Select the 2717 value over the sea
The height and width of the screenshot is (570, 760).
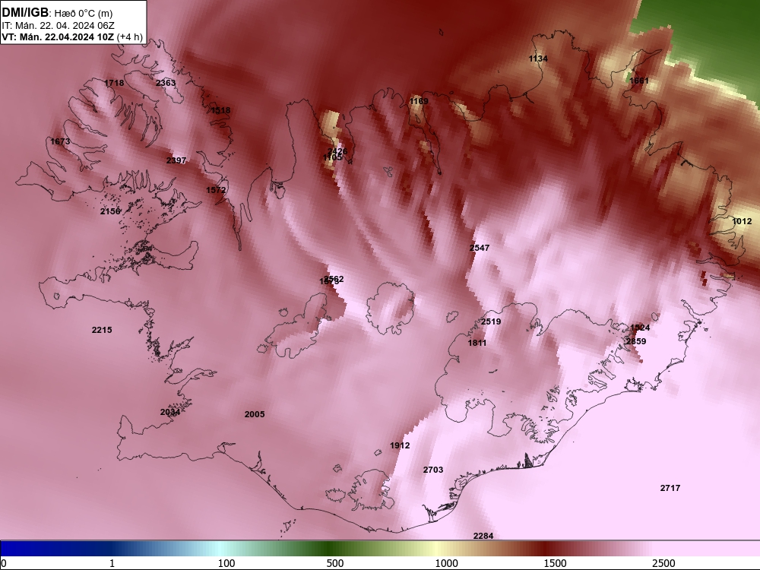(x=670, y=488)
